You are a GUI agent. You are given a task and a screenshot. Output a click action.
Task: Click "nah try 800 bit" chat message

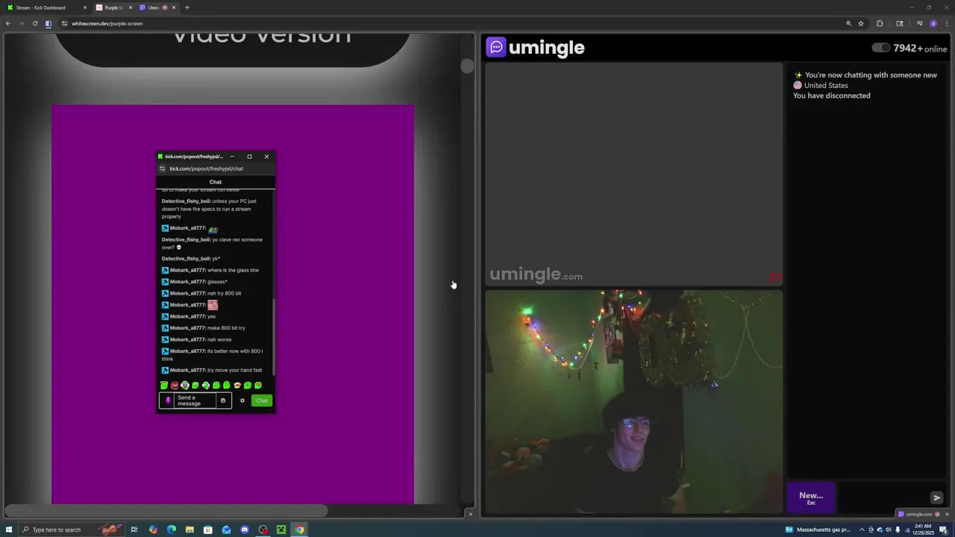tap(224, 293)
